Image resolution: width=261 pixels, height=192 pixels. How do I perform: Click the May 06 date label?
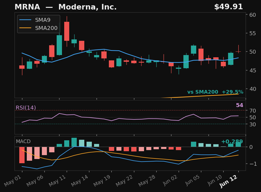click(x=35, y=181)
